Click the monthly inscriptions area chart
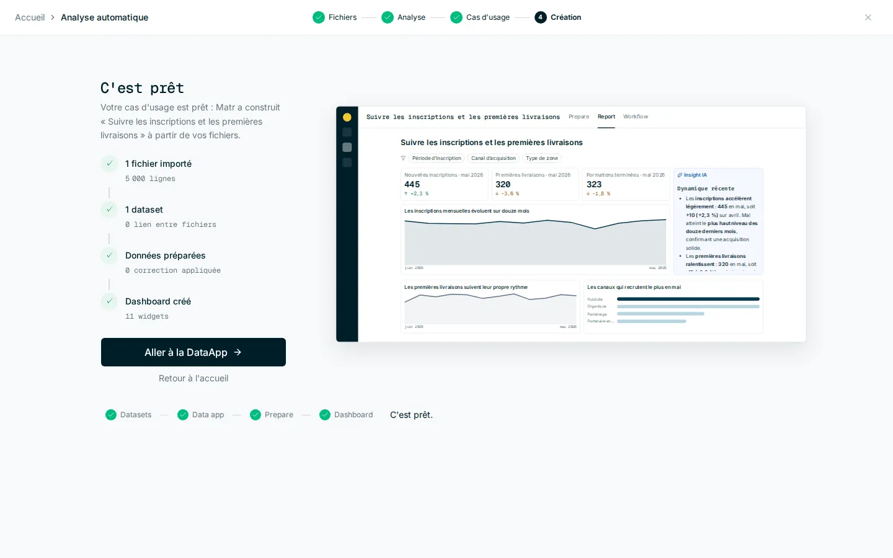 (535, 242)
